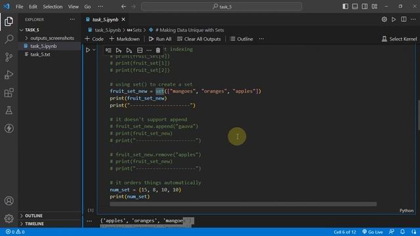The height and width of the screenshot is (236, 420).
Task: Click Go Live in status bar
Action: point(372,231)
